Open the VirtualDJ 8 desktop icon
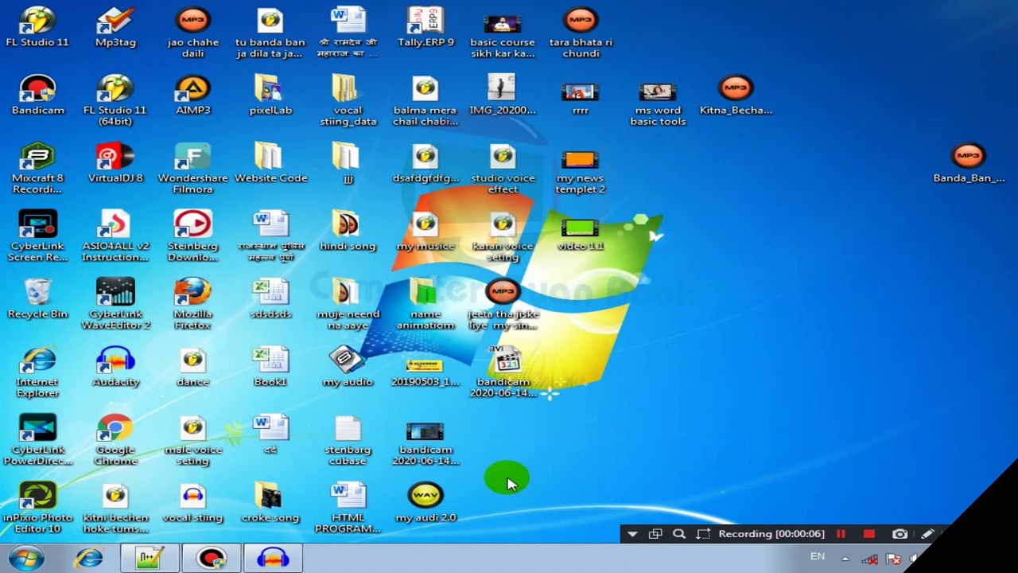1018x573 pixels. click(115, 163)
